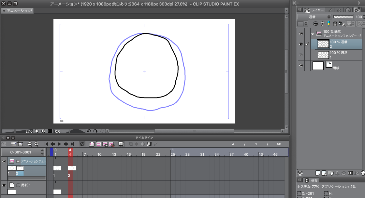Screen dimensions: 365x198
Task: Play the animation
Action: coord(59,144)
